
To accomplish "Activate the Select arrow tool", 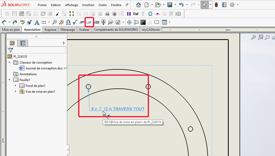I will 204,5.
